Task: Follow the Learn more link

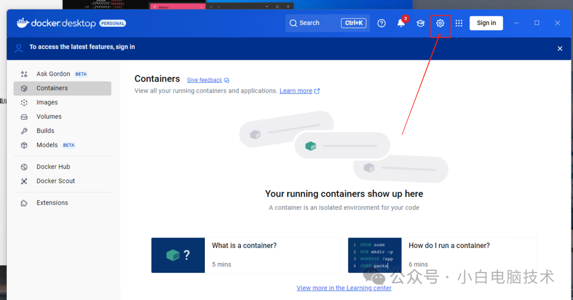Action: coord(296,91)
